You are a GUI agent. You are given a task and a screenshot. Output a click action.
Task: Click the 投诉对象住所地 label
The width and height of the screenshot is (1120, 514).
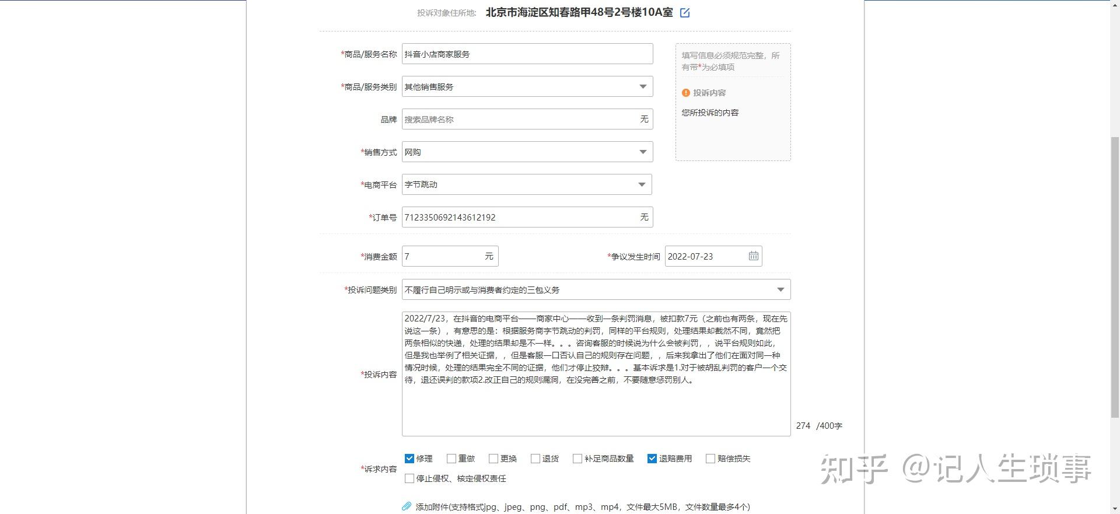(x=447, y=13)
